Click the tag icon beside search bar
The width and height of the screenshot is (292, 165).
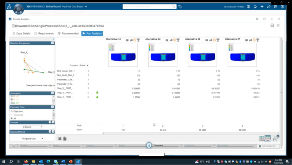click(180, 7)
